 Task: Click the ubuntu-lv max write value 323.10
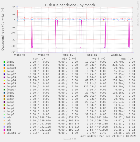coord(130,133)
